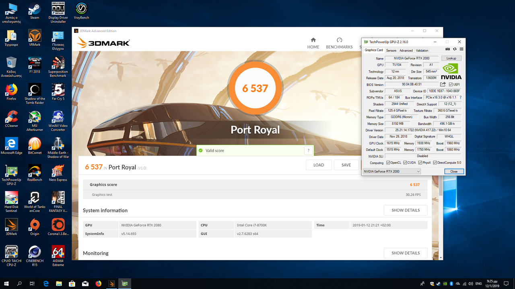The image size is (515, 289).
Task: Open the Firefox desktop shortcut
Action: (x=11, y=92)
